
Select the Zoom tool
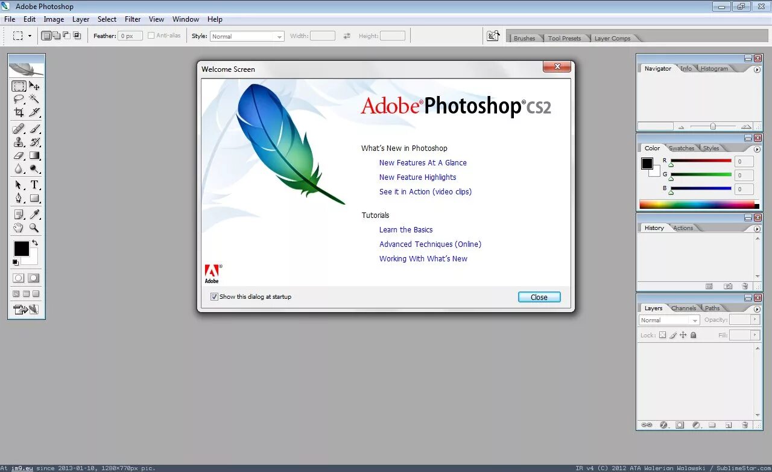(34, 228)
